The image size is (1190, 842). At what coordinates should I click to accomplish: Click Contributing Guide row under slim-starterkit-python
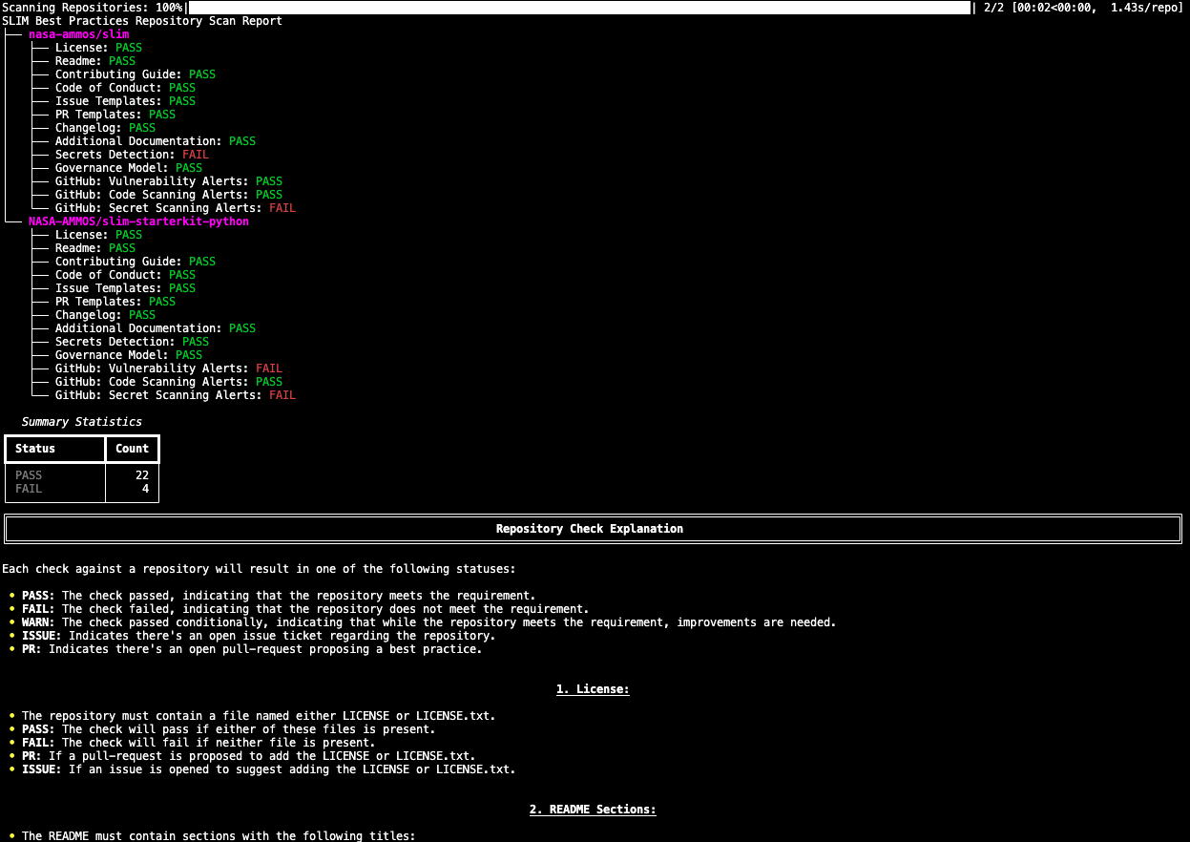coord(136,262)
